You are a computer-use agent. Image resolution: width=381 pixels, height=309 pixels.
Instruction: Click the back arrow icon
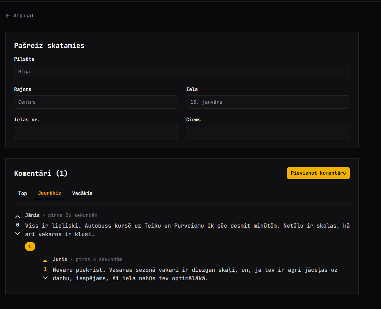tap(8, 16)
